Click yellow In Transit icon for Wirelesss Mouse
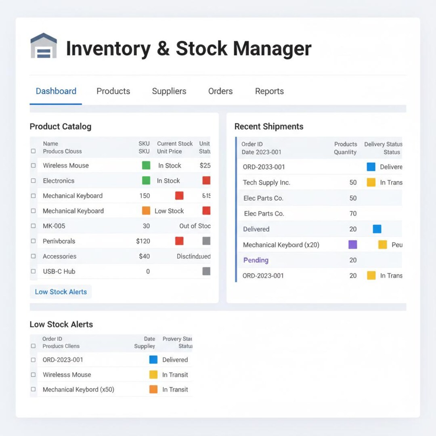 (153, 375)
